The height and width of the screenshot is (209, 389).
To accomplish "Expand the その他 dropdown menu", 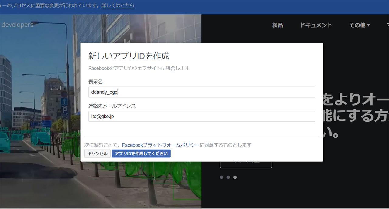I will 360,25.
